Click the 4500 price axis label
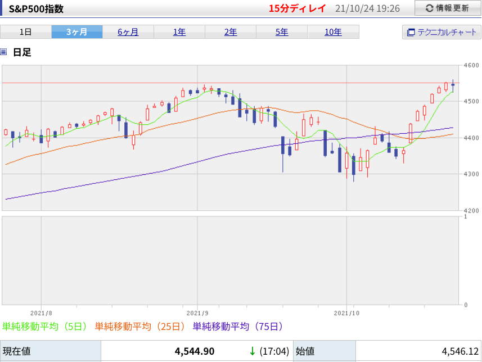This screenshot has width=482, height=362. tap(471, 101)
